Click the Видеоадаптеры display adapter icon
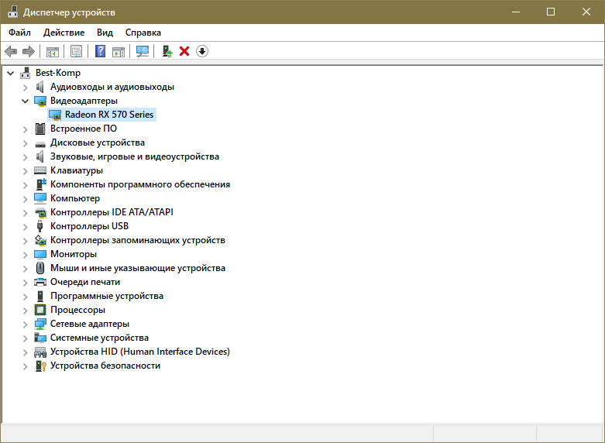The height and width of the screenshot is (443, 605). pos(40,101)
